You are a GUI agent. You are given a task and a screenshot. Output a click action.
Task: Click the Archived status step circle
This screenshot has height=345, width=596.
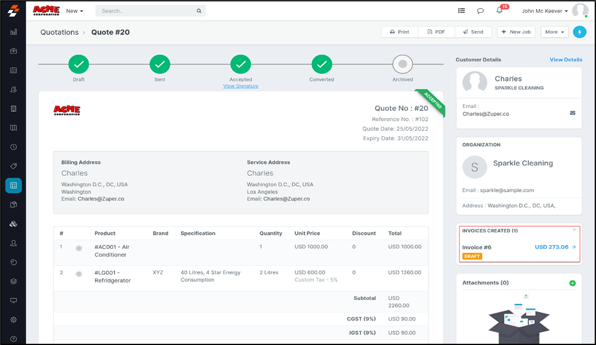pos(402,64)
